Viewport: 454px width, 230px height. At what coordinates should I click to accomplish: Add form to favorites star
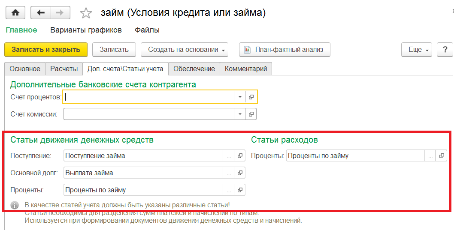[x=86, y=13]
